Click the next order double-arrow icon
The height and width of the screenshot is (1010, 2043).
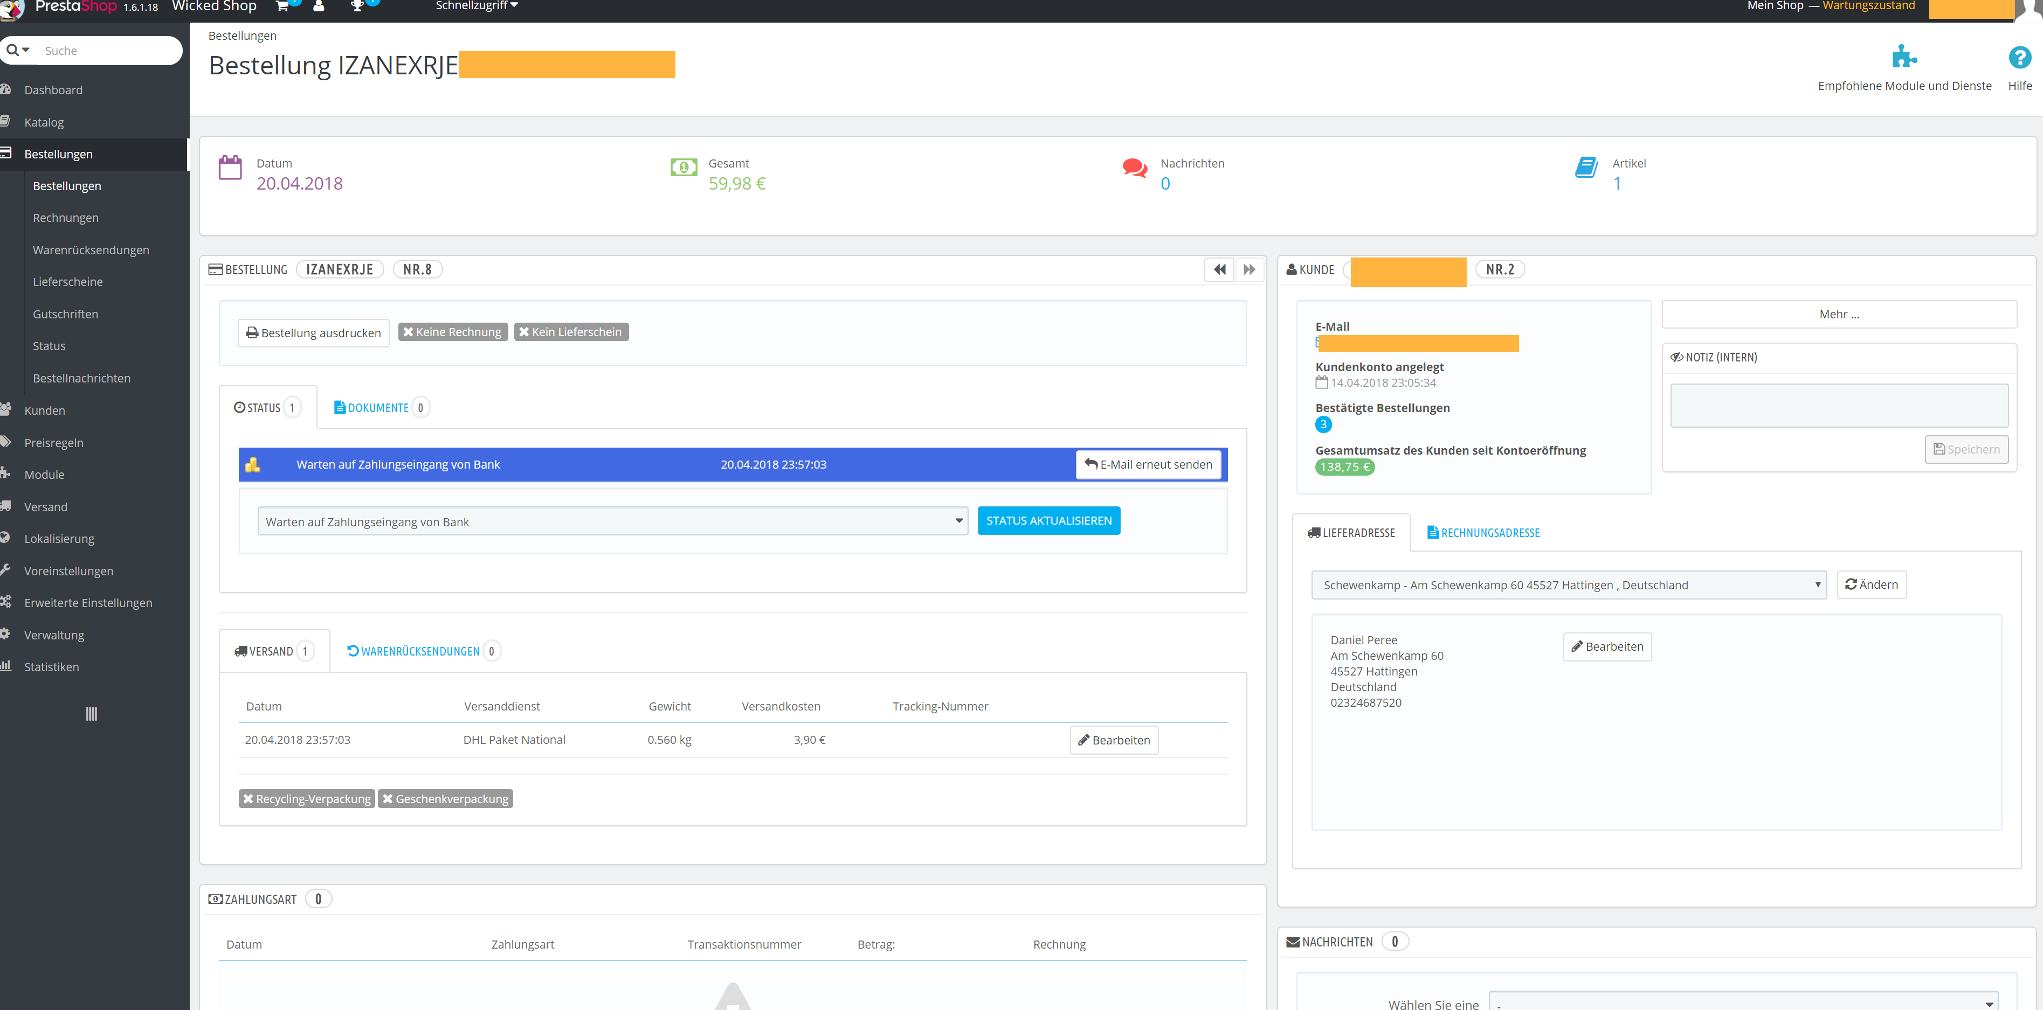click(x=1249, y=269)
